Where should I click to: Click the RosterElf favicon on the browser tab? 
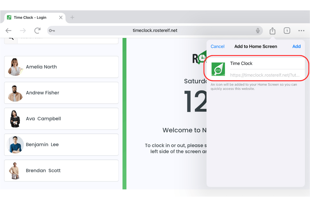tap(9, 17)
